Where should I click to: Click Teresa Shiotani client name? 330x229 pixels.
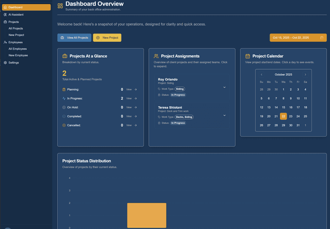tap(170, 107)
